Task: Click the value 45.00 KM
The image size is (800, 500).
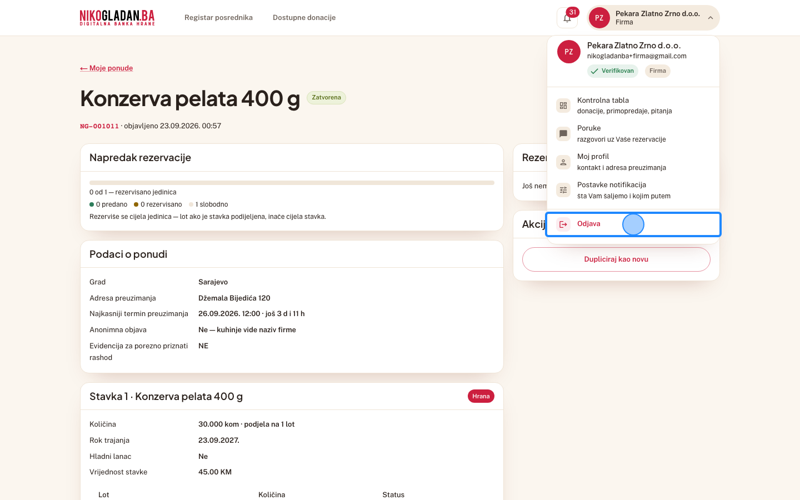Action: pos(215,472)
